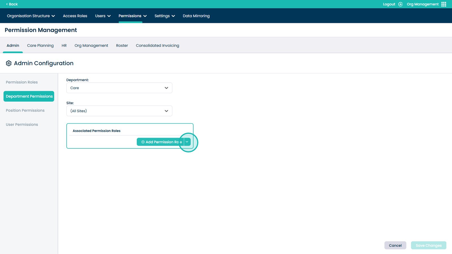Click the Admin Configuration gear icon

pos(9,63)
